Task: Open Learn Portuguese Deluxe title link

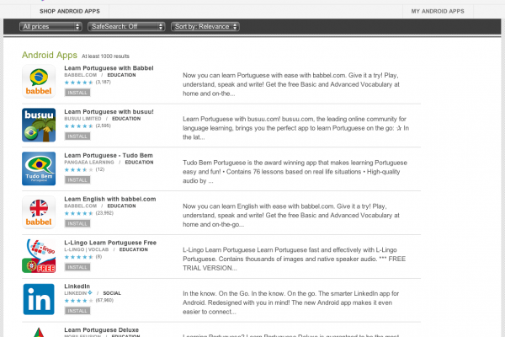Action: click(x=102, y=330)
